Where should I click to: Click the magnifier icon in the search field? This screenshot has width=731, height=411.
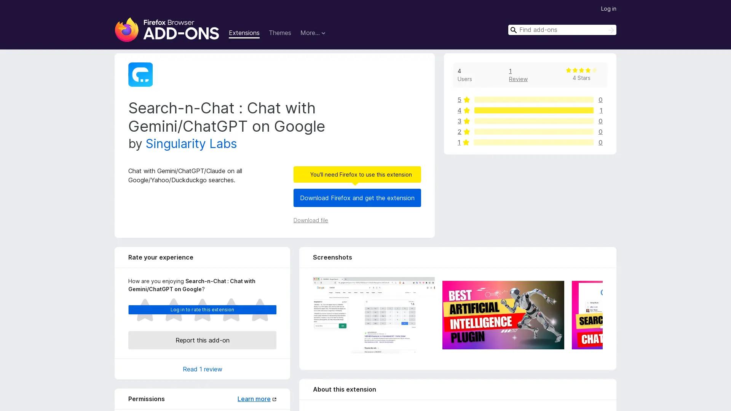(514, 30)
